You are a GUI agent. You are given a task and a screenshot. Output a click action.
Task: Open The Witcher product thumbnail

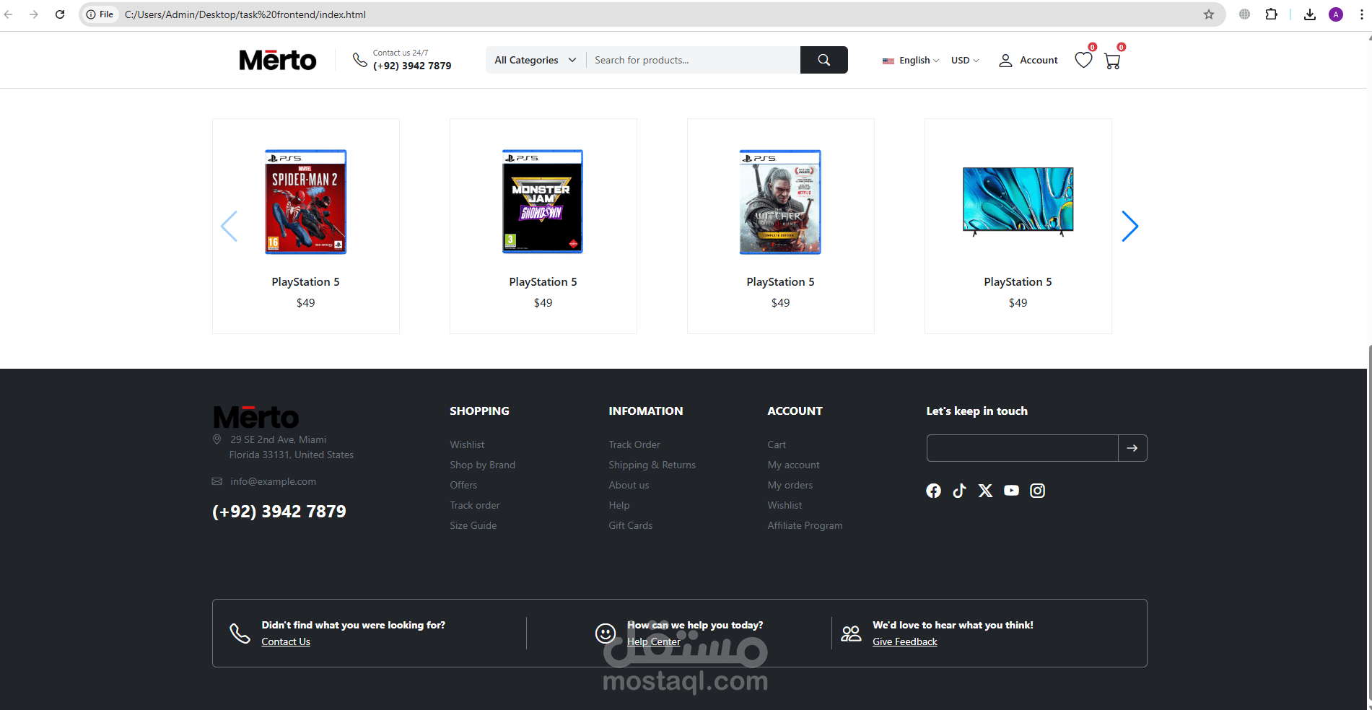click(780, 202)
